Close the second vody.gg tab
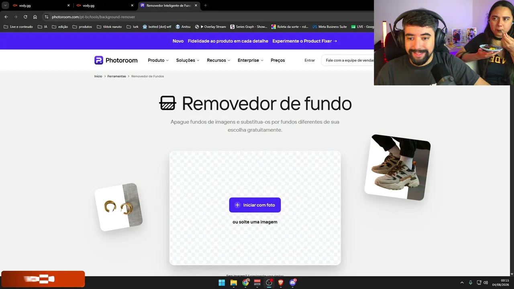514x289 pixels. tap(132, 6)
